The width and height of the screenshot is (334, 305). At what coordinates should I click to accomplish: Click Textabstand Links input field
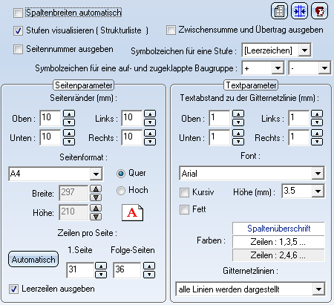point(299,118)
